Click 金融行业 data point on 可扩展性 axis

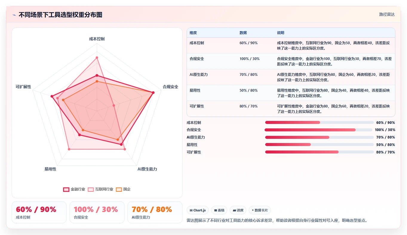pos(52,96)
